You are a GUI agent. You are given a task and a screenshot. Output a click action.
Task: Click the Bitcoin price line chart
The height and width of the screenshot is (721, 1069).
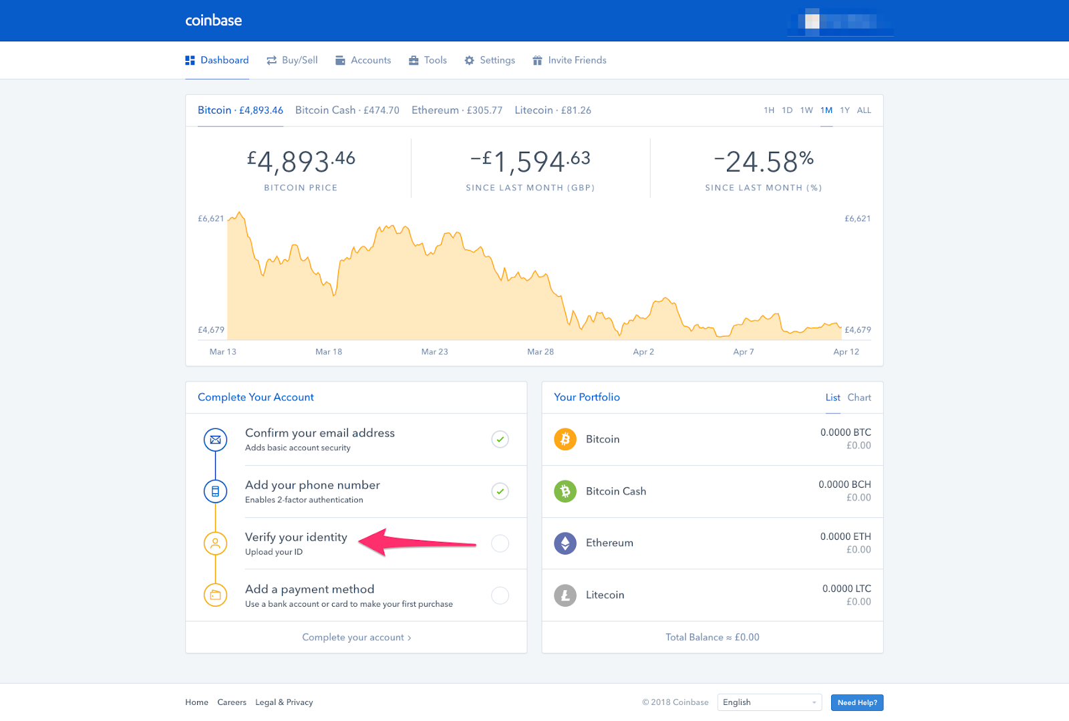tap(534, 276)
